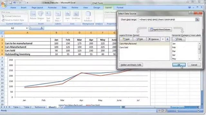
Task: Switch to Table 1 sheet tab
Action: (x=17, y=107)
